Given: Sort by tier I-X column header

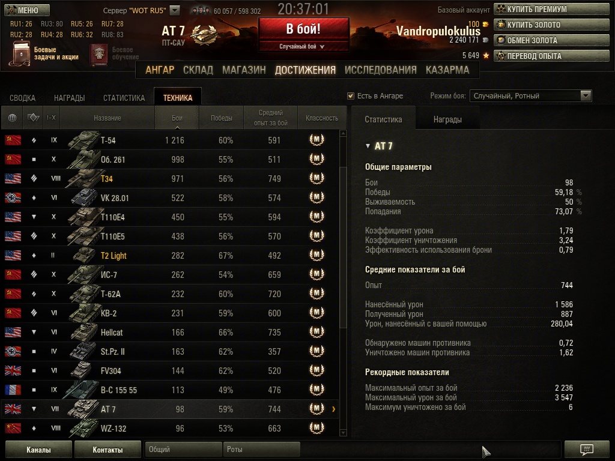Looking at the screenshot, I should tap(52, 118).
